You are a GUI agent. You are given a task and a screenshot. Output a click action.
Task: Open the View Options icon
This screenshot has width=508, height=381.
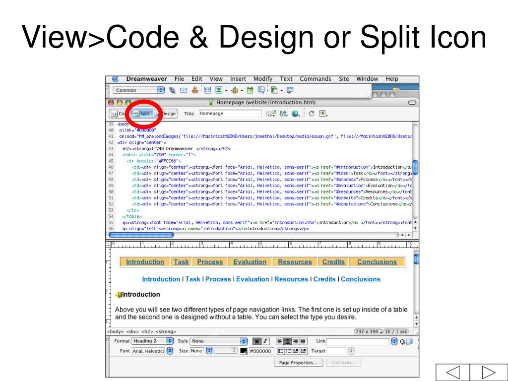click(323, 114)
